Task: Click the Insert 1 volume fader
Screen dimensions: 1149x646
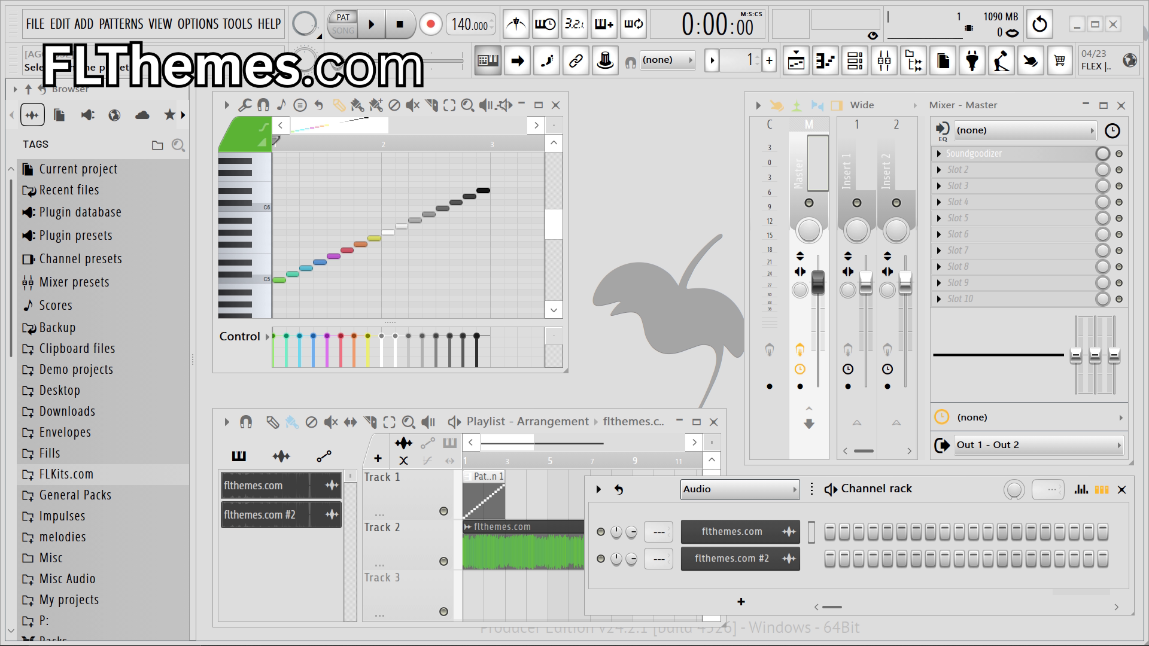Action: pos(865,282)
